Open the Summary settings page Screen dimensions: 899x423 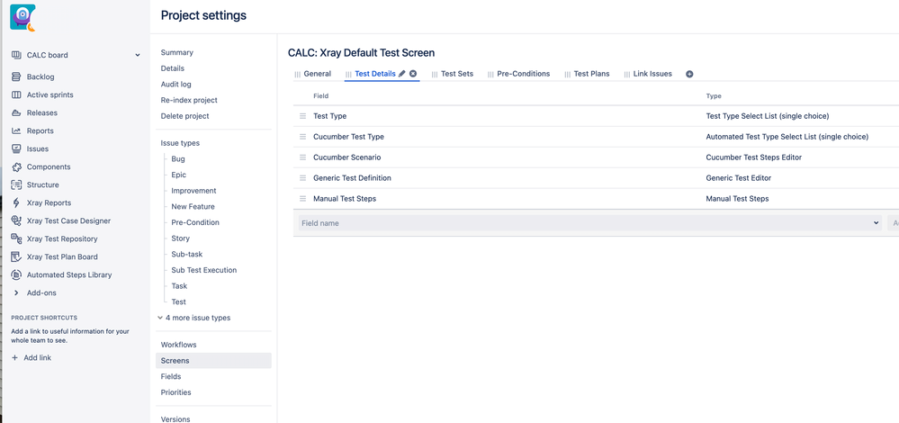pyautogui.click(x=176, y=52)
